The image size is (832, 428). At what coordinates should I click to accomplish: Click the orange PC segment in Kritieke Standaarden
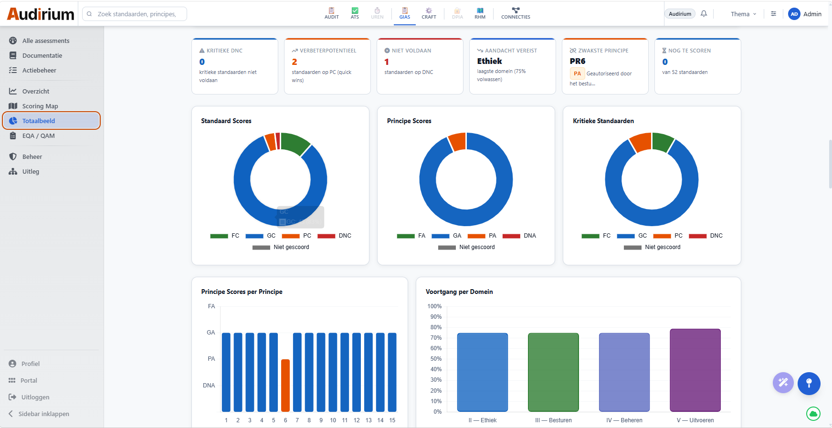641,142
